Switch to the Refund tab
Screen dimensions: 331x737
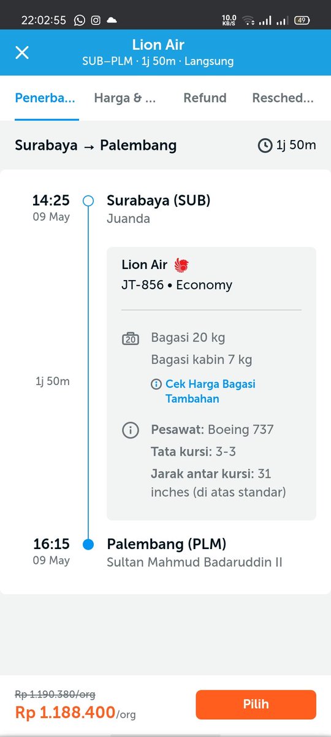click(205, 98)
